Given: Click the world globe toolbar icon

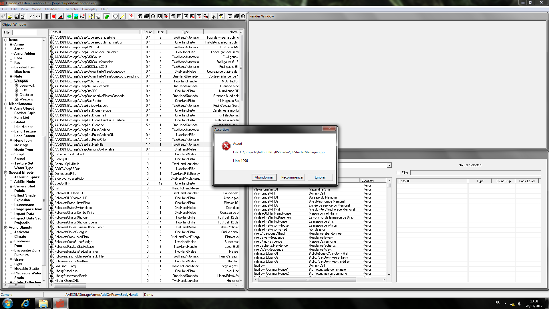Looking at the screenshot, I should tap(69, 17).
